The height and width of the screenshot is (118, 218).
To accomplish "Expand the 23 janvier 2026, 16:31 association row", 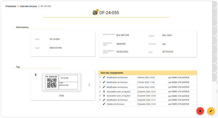I will (100, 92).
